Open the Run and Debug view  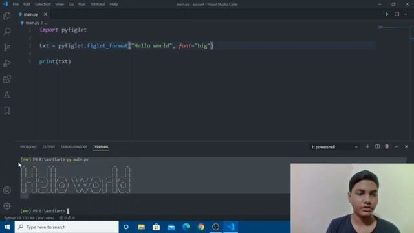click(x=7, y=63)
